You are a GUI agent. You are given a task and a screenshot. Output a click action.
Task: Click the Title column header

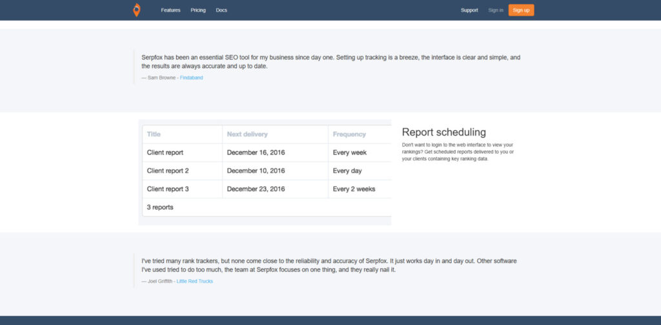pos(154,134)
